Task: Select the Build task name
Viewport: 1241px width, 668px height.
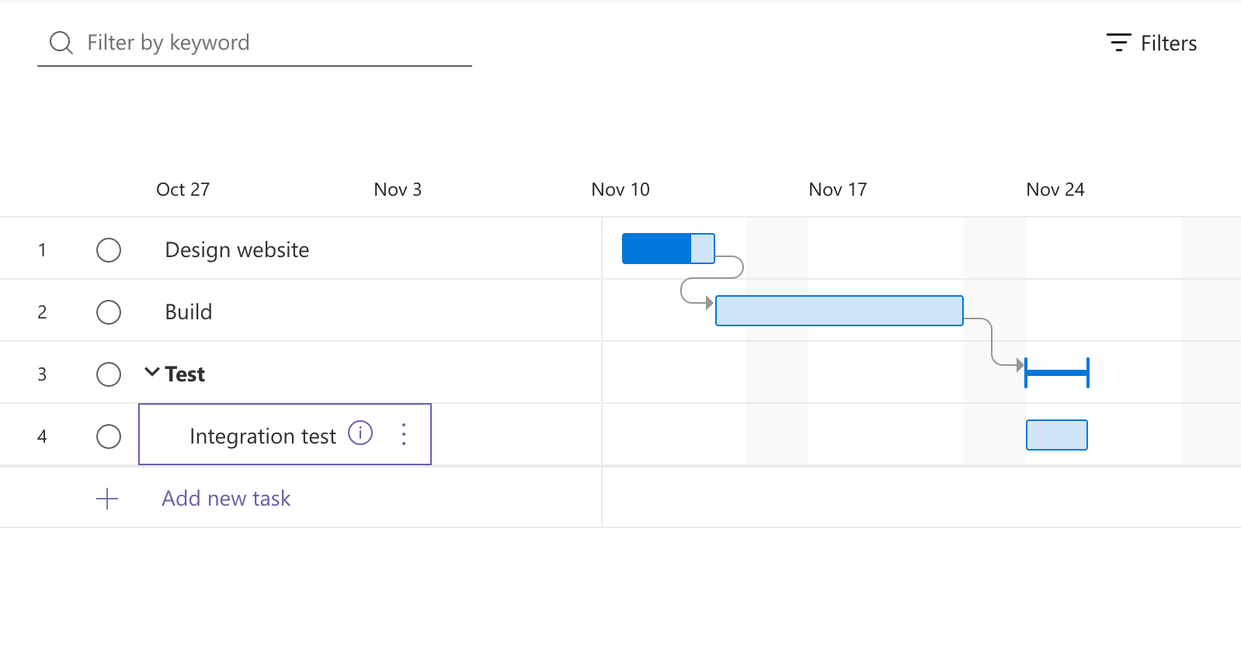Action: click(x=189, y=312)
